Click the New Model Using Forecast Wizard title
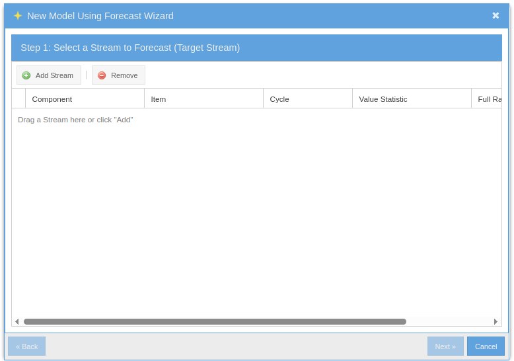Screen dimensions: 514x361 pyautogui.click(x=100, y=16)
